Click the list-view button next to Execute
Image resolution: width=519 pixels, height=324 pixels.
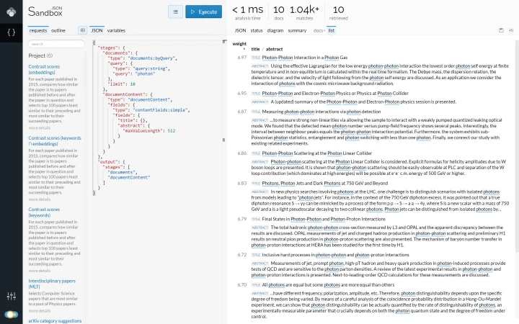point(175,12)
